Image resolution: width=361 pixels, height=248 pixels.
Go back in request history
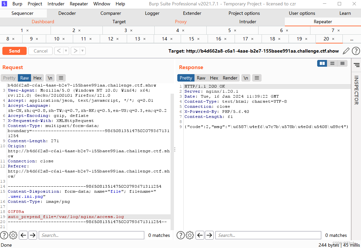(59, 51)
